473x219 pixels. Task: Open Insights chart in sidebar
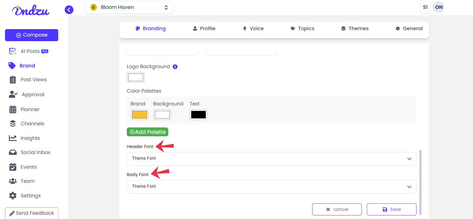[x=30, y=138]
